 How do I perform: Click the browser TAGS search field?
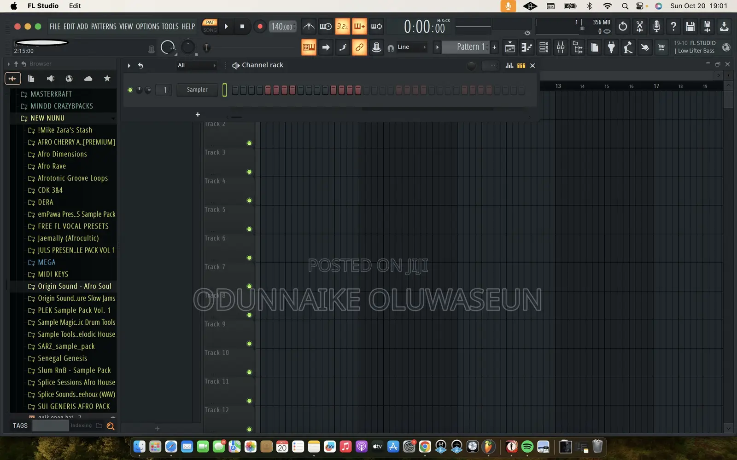[x=51, y=425]
